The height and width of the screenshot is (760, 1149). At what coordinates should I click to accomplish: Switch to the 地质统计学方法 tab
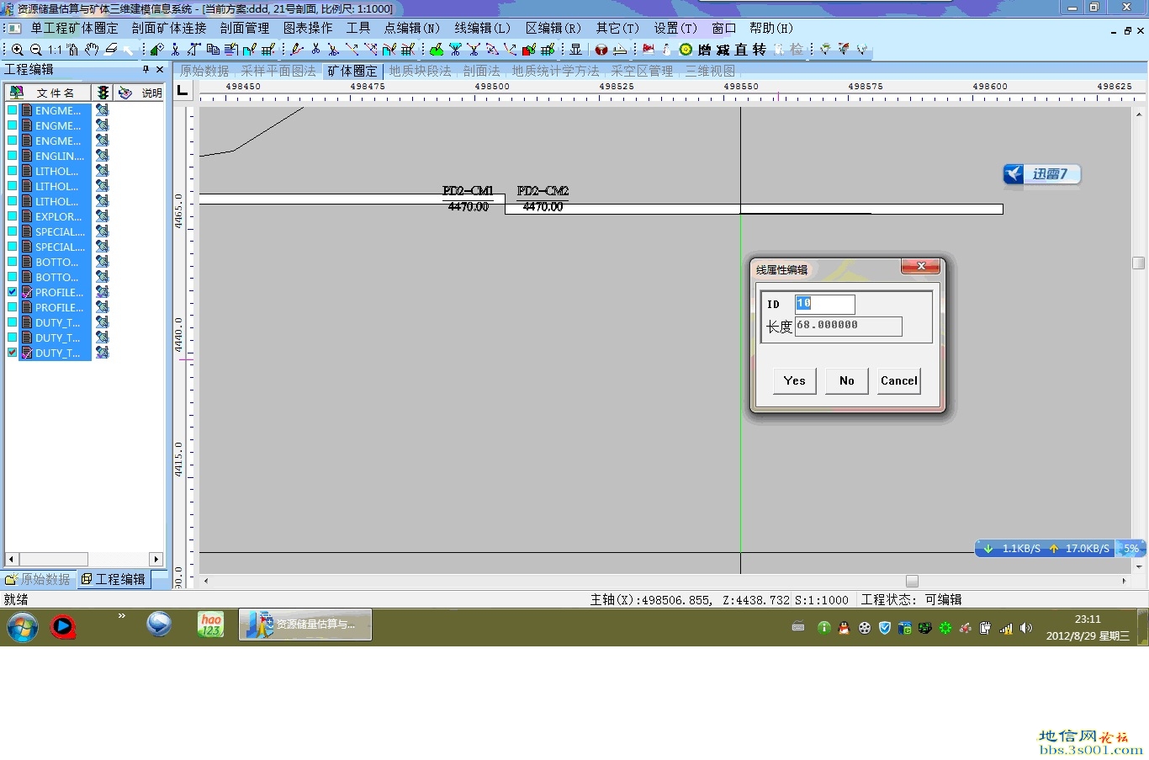point(556,71)
